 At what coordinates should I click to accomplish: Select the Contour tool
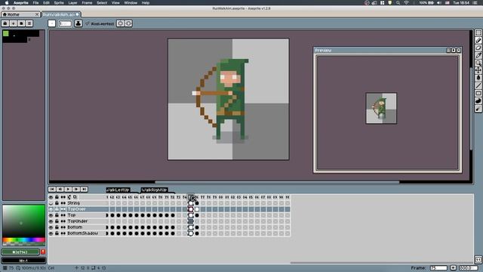click(478, 100)
